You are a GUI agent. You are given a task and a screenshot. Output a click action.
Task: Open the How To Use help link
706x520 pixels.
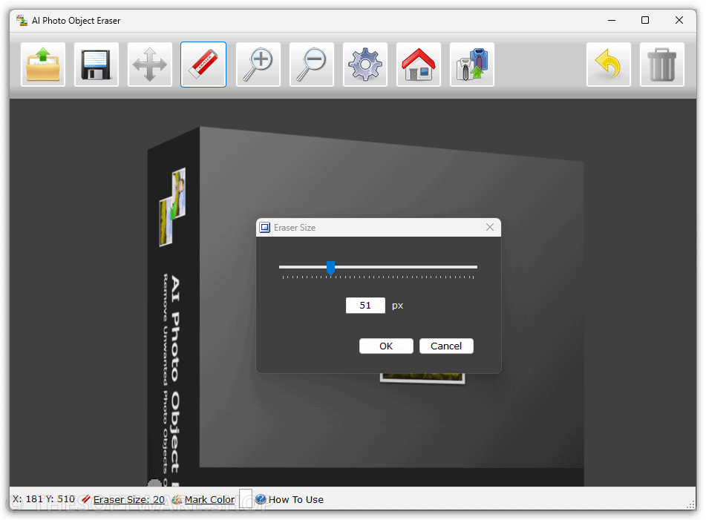click(295, 499)
